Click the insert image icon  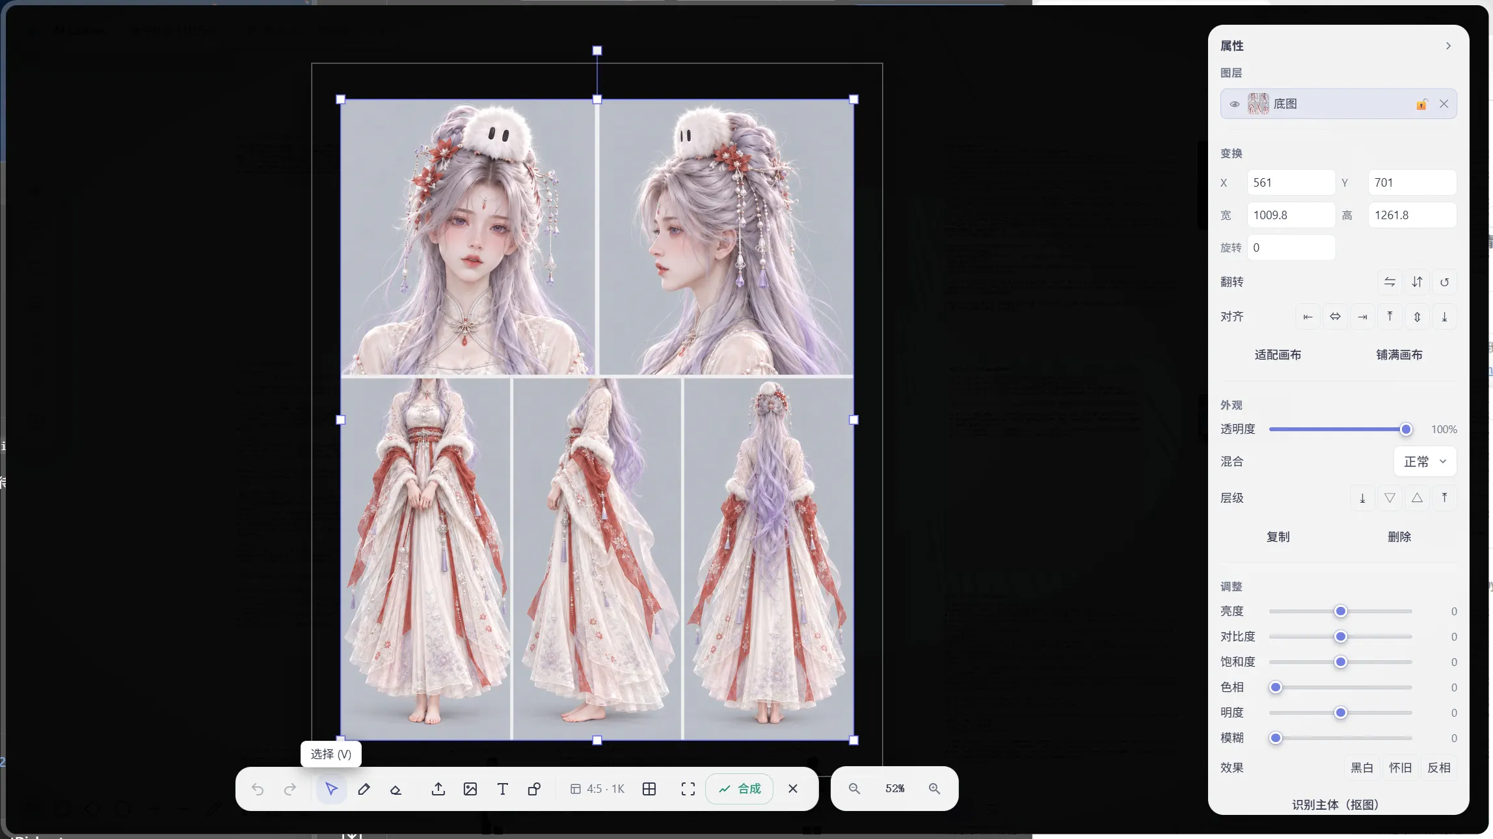[x=470, y=789]
